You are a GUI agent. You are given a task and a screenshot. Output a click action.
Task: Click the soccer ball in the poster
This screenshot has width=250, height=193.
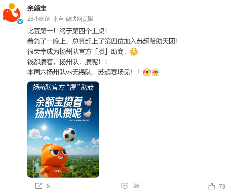(x=70, y=135)
